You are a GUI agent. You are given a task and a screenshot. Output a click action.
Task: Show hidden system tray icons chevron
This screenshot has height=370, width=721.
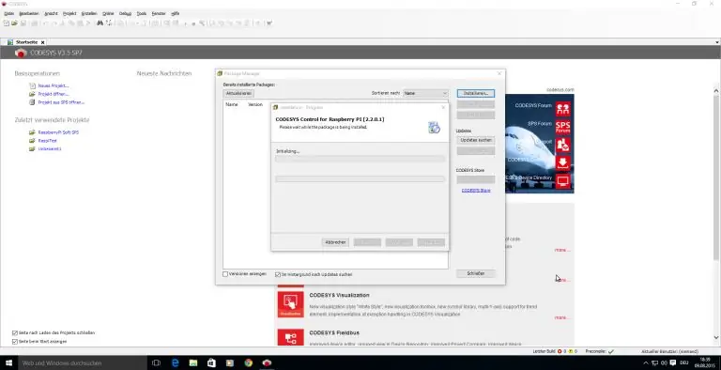645,363
